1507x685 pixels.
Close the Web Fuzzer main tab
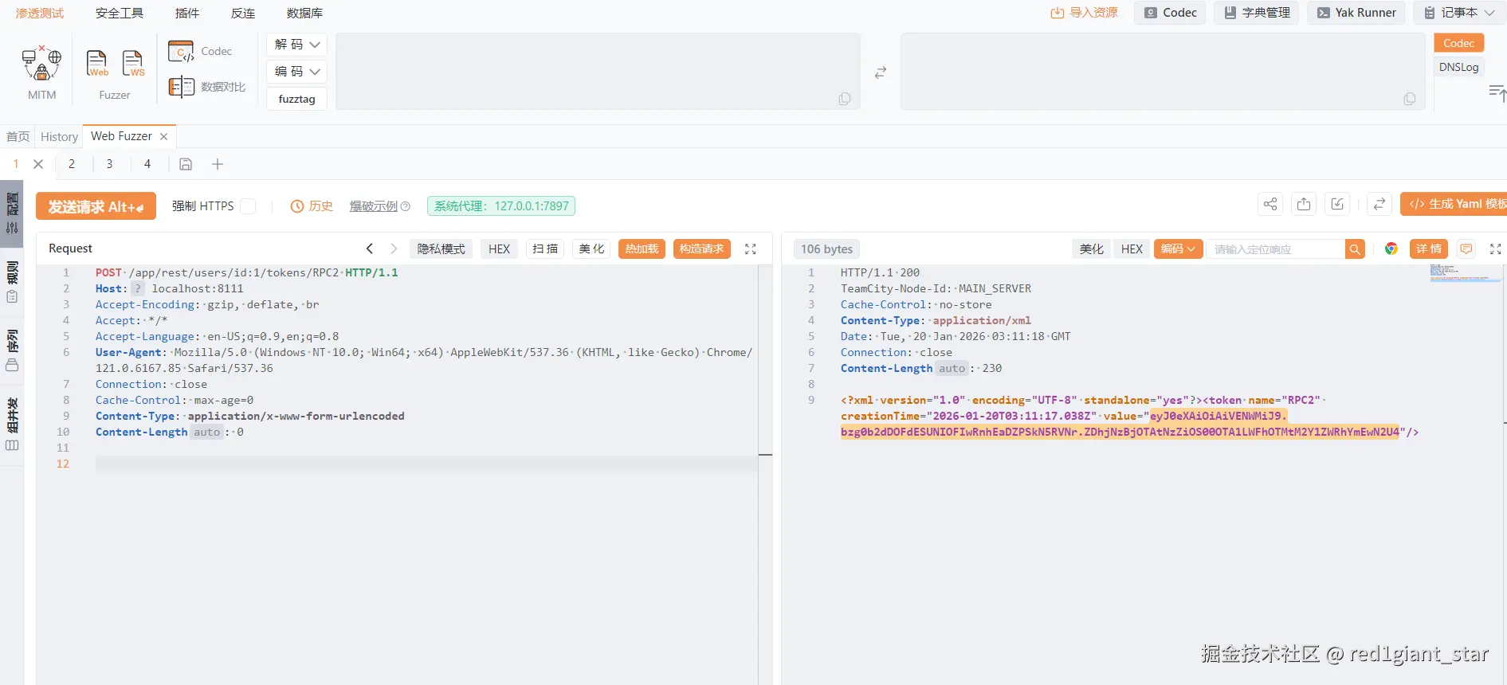(163, 137)
